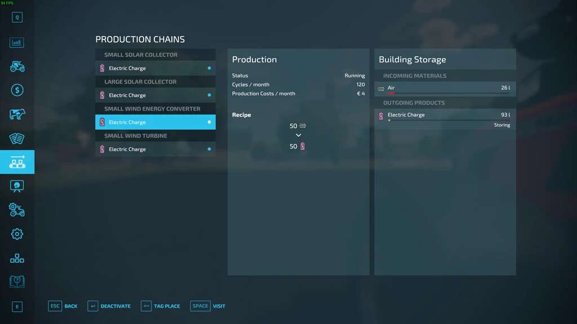
Task: Toggle status dot for Small Wind Turbine charge
Action: [209, 149]
